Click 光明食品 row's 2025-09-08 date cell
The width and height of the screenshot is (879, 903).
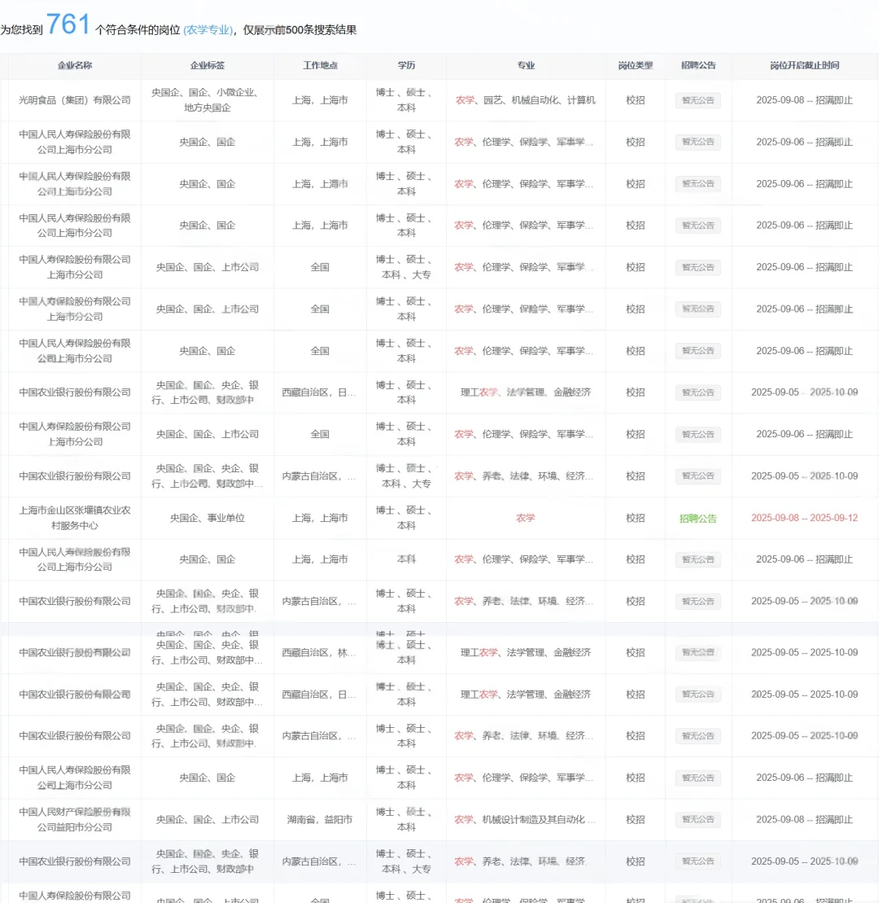tap(805, 100)
